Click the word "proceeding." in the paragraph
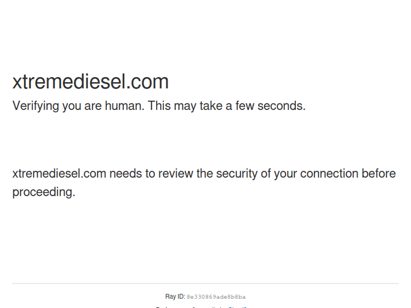 (x=44, y=193)
